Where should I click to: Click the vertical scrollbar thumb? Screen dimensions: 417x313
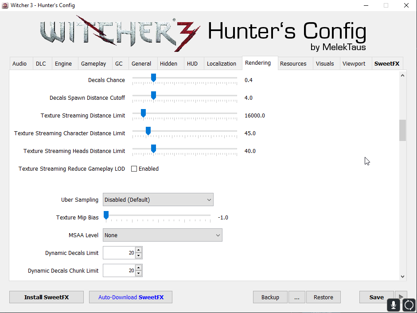tap(403, 130)
